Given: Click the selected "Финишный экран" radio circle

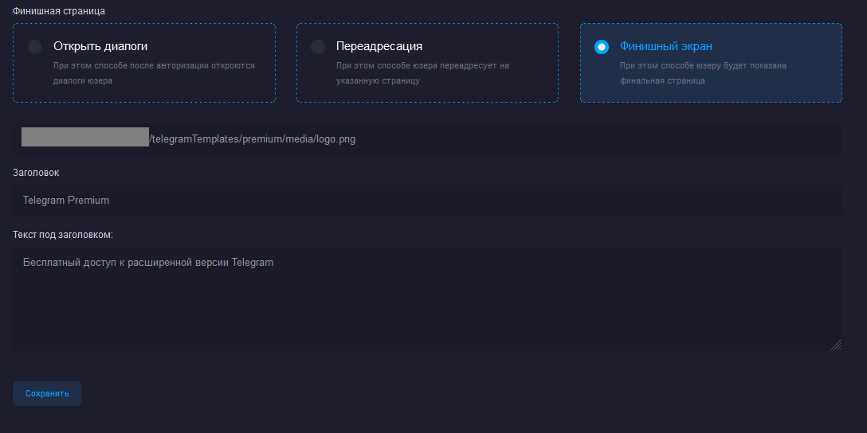Looking at the screenshot, I should coord(602,47).
